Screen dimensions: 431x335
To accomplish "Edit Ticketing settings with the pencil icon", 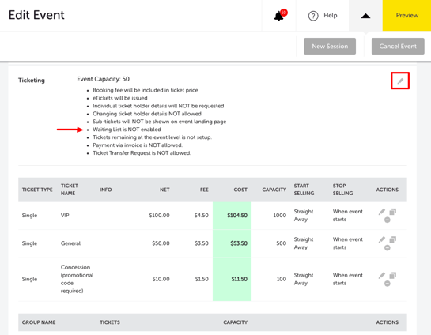I will pos(400,81).
